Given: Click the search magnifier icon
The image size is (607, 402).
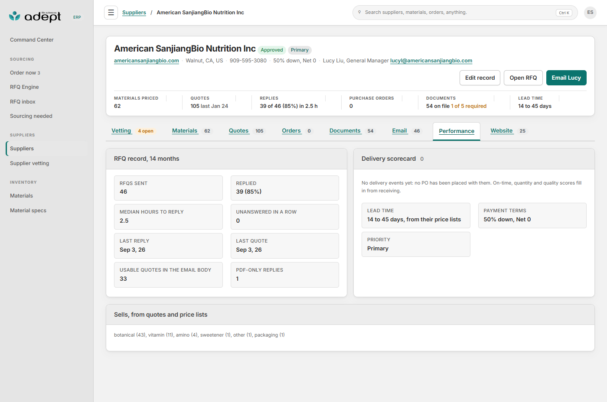Looking at the screenshot, I should pyautogui.click(x=359, y=12).
